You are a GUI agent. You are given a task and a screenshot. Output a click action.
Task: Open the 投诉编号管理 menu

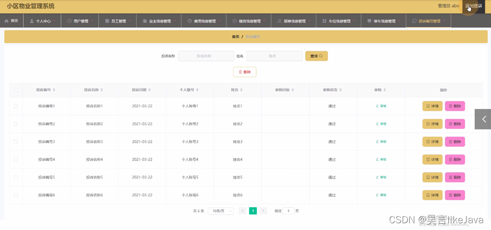(x=429, y=21)
